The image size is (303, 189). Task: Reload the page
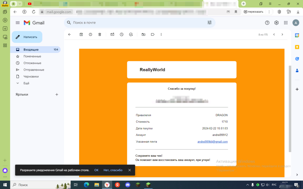(x=34, y=12)
